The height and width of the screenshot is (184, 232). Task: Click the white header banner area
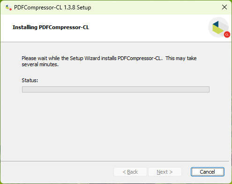[109, 28]
